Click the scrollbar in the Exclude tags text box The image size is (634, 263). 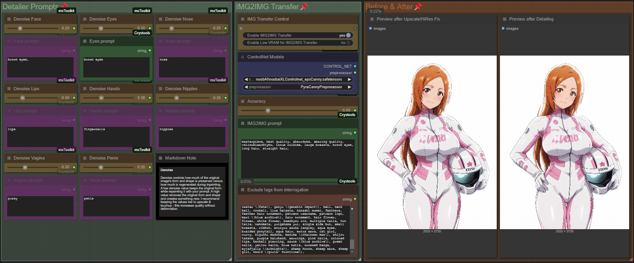pos(352,244)
